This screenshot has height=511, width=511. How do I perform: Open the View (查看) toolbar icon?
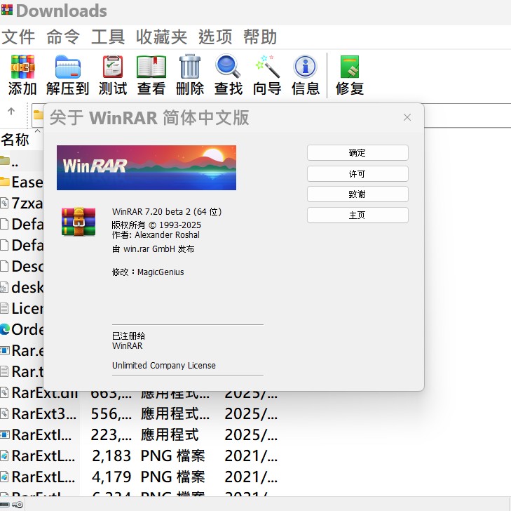coord(151,67)
